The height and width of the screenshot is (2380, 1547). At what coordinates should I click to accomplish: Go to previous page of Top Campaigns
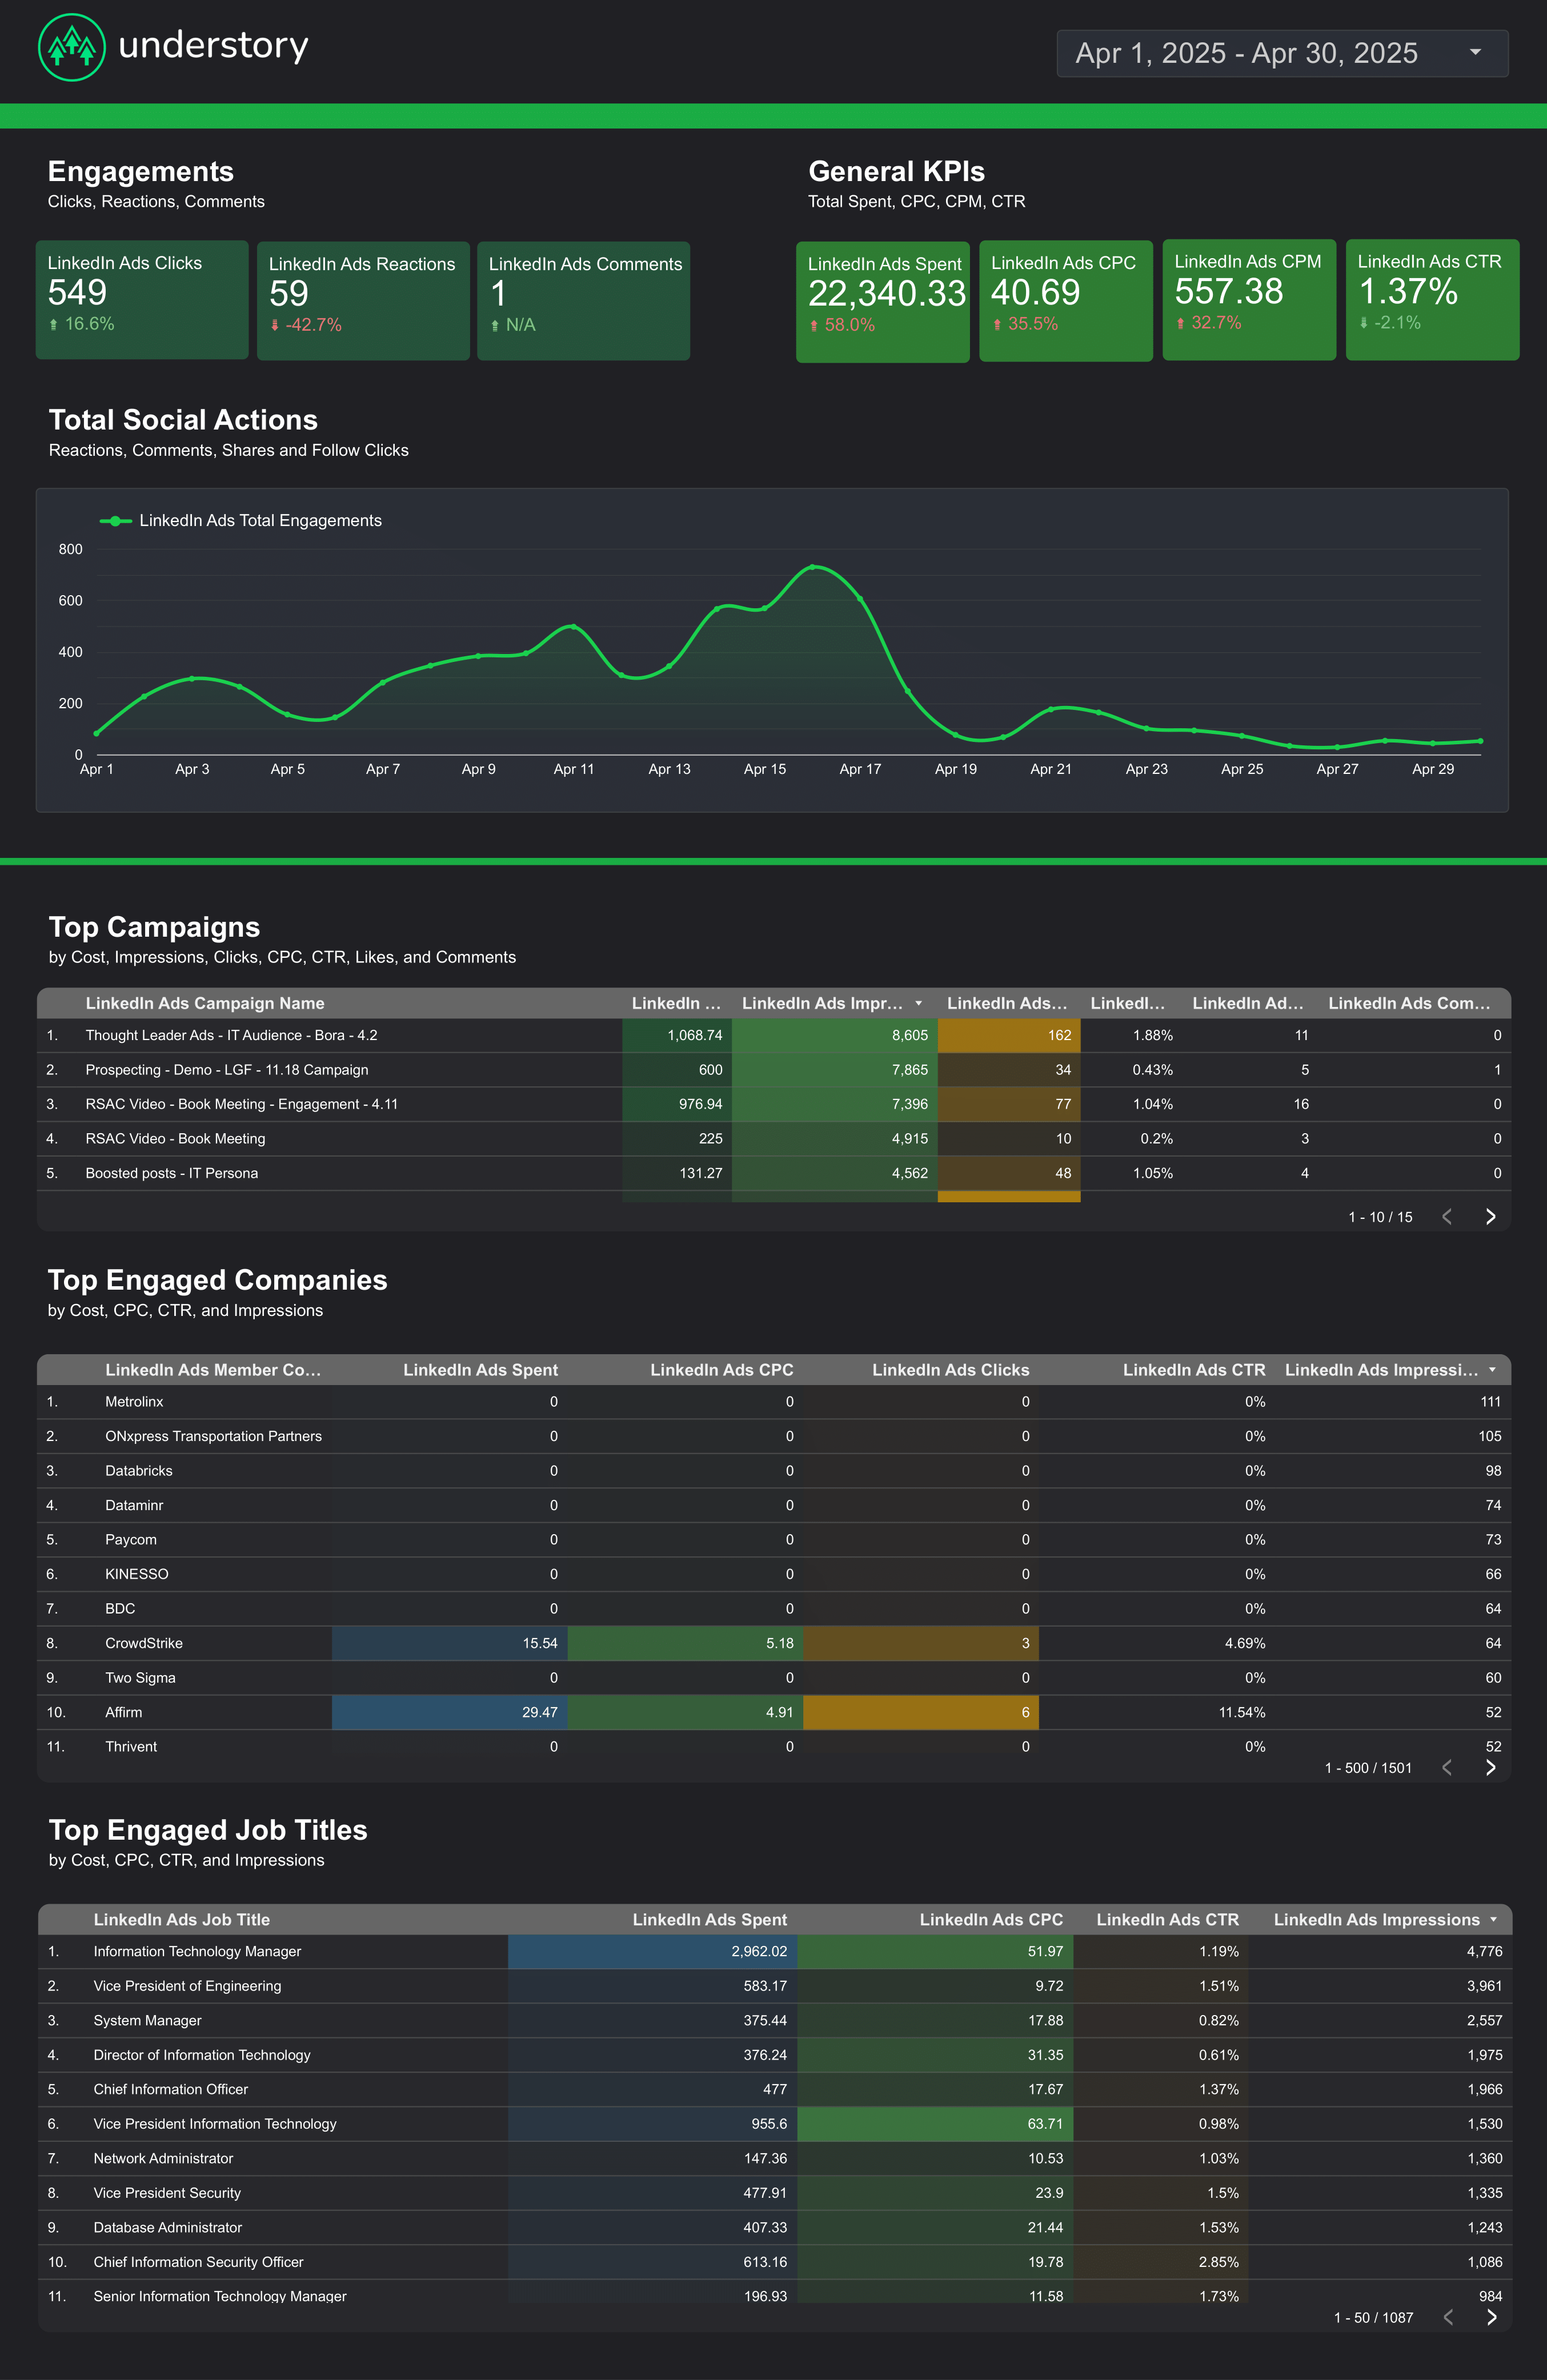[1446, 1216]
